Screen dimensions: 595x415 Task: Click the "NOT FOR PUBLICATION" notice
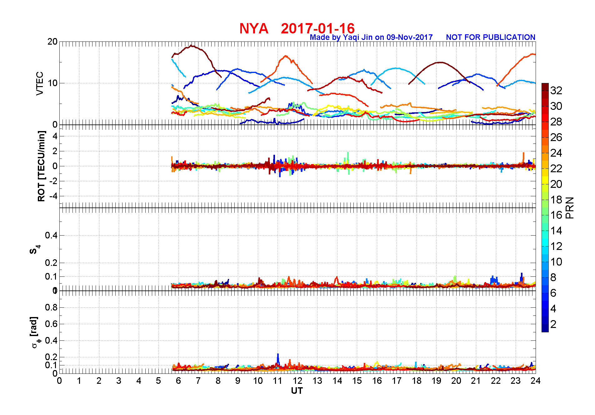(491, 37)
